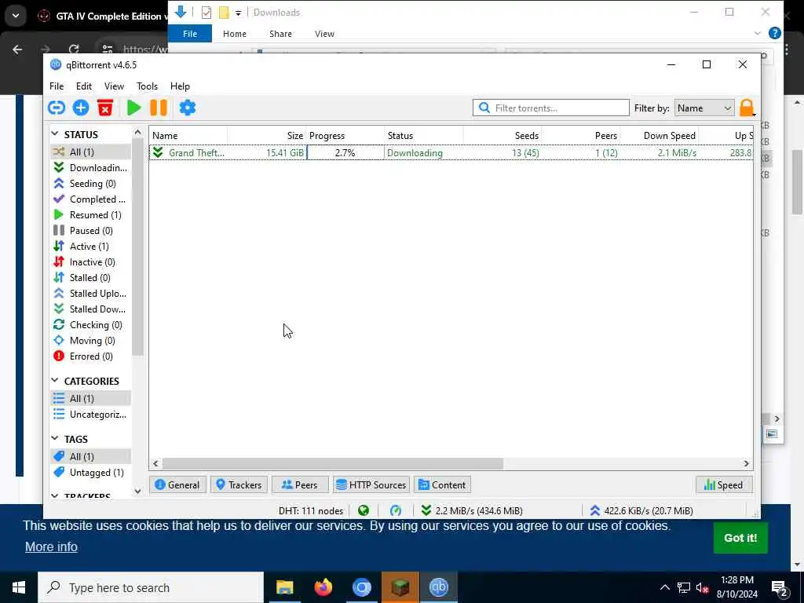This screenshot has height=603, width=804.
Task: Select the Uncategorized category filter
Action: pyautogui.click(x=91, y=415)
